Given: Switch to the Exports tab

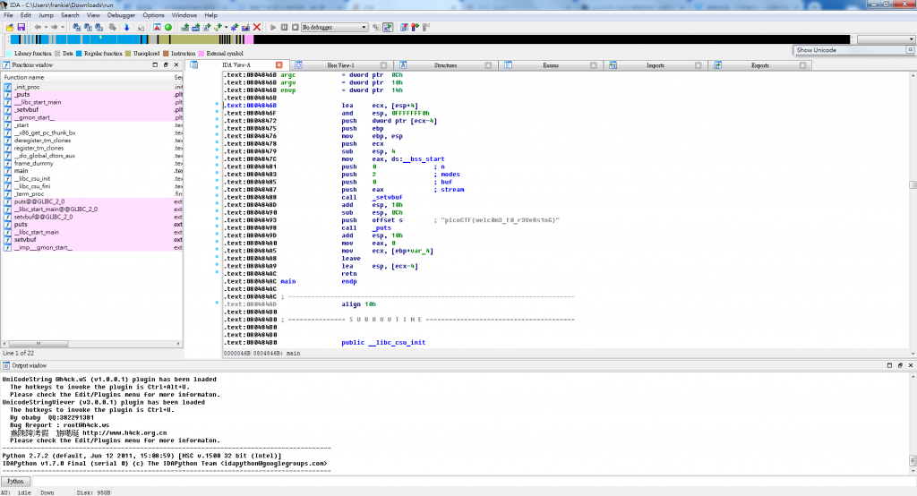Looking at the screenshot, I should [x=759, y=65].
